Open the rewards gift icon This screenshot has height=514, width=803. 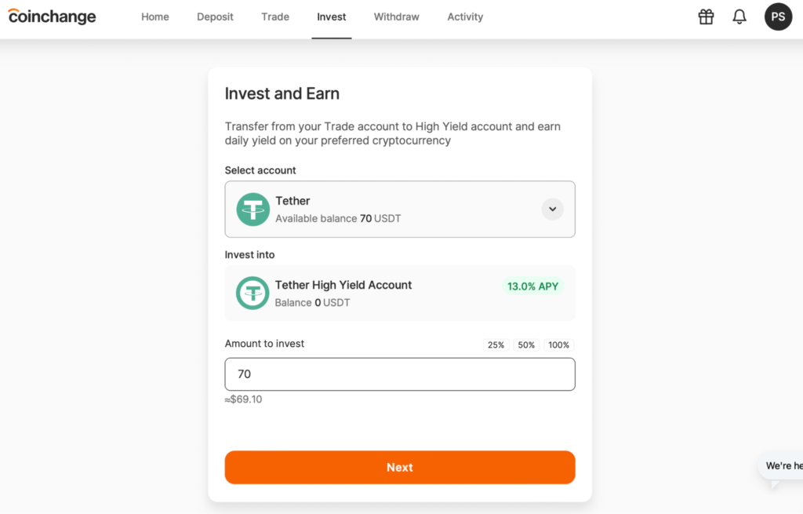pos(705,16)
